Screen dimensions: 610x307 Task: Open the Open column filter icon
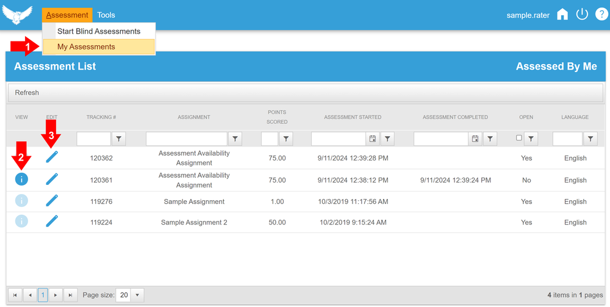coord(531,139)
